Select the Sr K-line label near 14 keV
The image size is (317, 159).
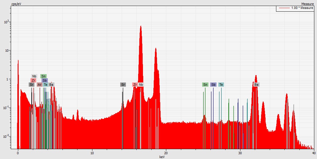(x=123, y=85)
